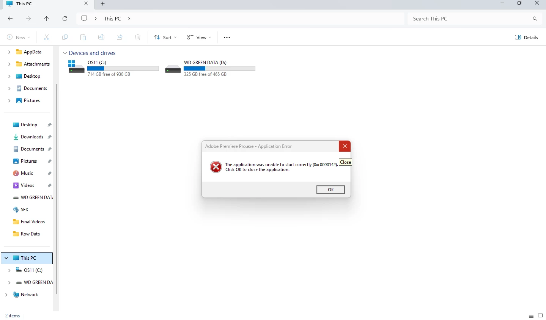Image resolution: width=546 pixels, height=320 pixels.
Task: Switch to details list view icon
Action: (531, 316)
